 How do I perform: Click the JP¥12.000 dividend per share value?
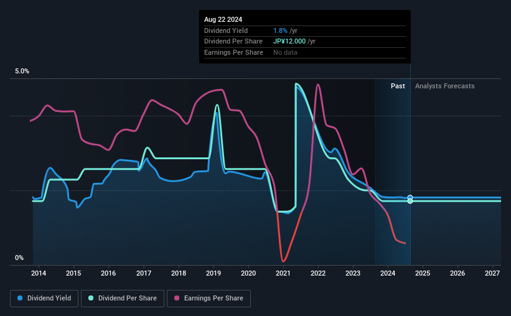[289, 42]
